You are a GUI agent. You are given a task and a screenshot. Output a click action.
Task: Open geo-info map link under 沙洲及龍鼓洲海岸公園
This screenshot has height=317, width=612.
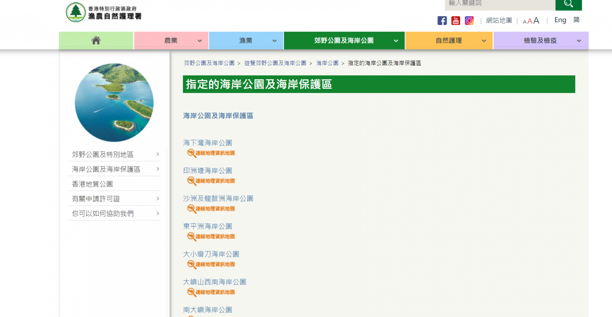tap(211, 209)
